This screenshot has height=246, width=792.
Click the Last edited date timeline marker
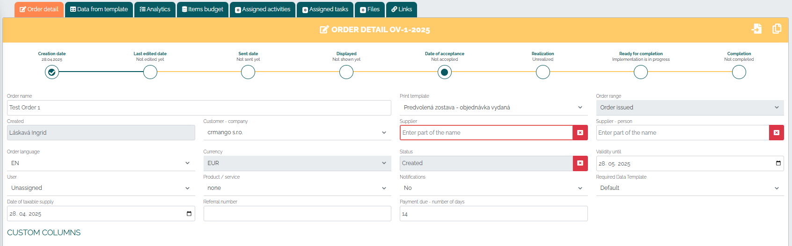tap(150, 72)
